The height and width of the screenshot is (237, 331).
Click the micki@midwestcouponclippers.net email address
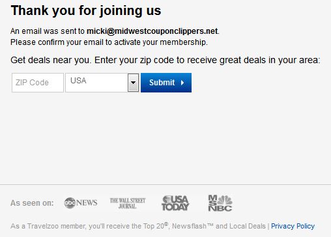tap(152, 31)
